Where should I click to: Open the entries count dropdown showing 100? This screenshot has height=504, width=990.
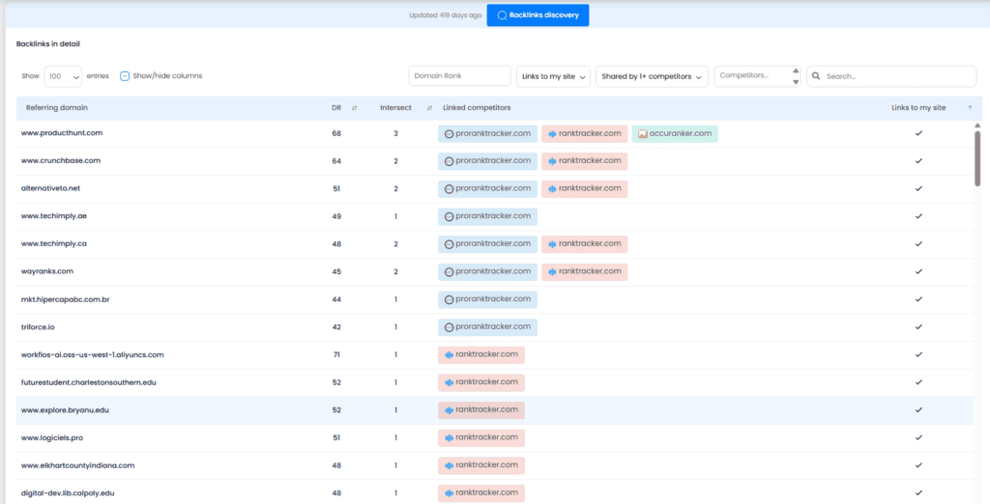coord(63,76)
